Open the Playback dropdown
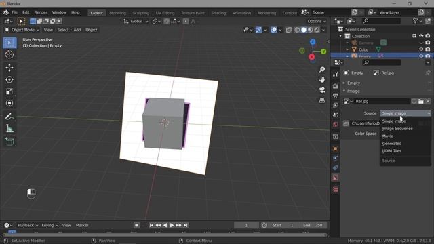 click(27, 226)
